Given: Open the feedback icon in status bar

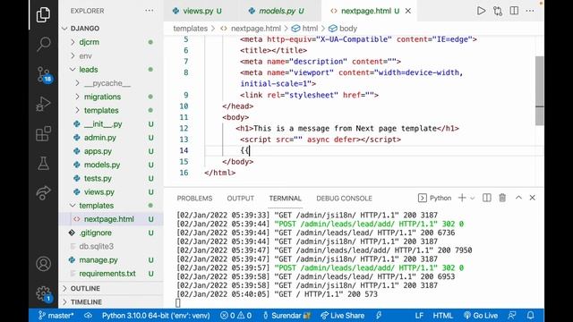Looking at the screenshot, I should click(x=512, y=316).
